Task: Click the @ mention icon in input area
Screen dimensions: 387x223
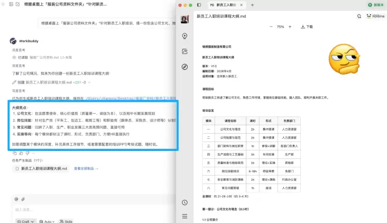Action: click(x=16, y=199)
